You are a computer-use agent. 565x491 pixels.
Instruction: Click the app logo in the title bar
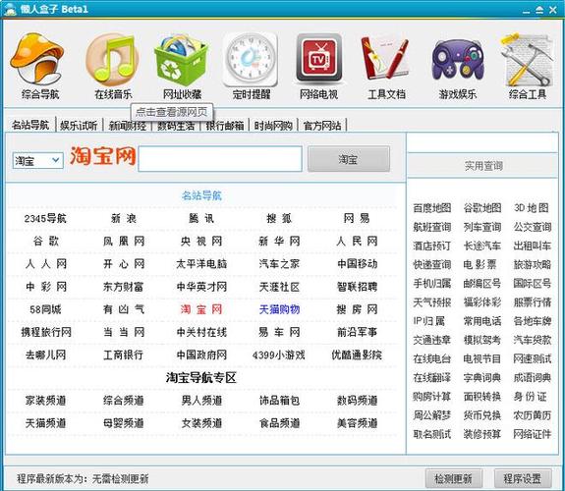[x=10, y=10]
